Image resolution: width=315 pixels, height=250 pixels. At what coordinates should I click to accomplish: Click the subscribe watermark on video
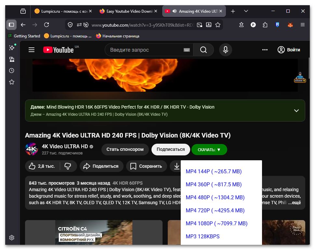pyautogui.click(x=300, y=77)
